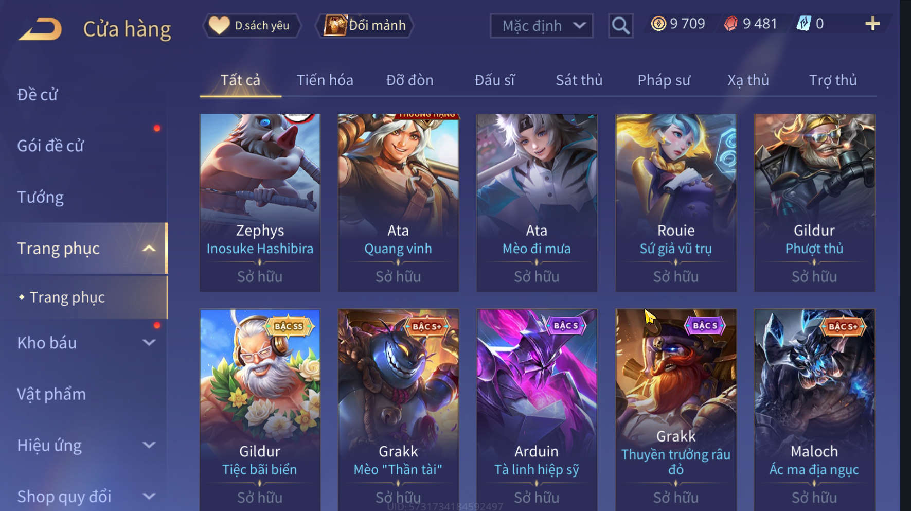Switch to the Pháp sư tab
The width and height of the screenshot is (911, 511).
tap(664, 80)
